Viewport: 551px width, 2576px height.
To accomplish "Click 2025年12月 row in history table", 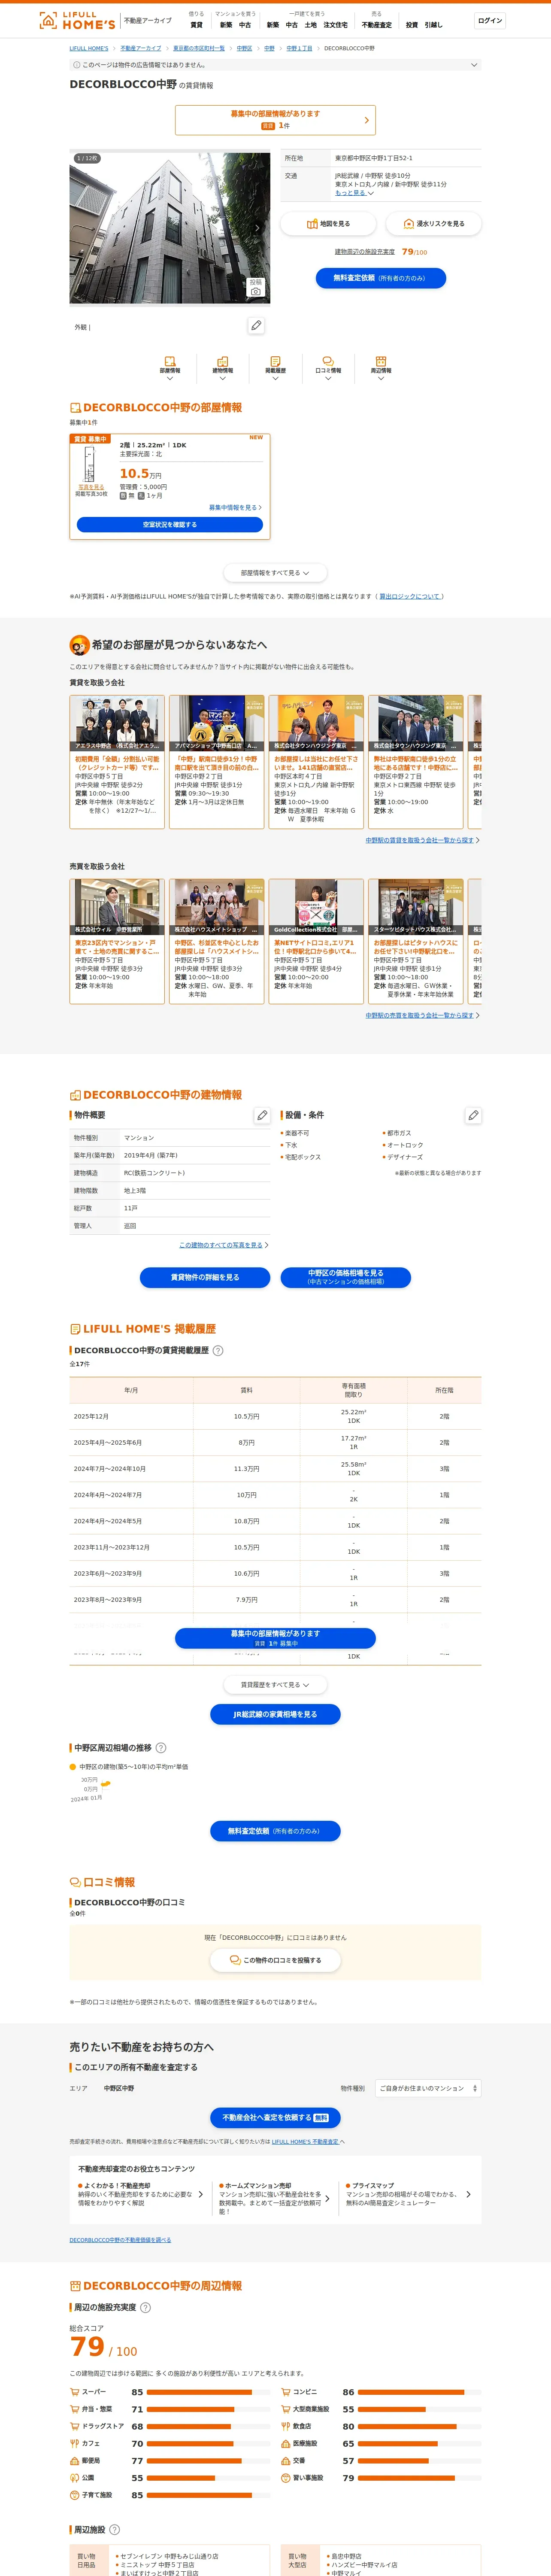I will pos(275,1416).
